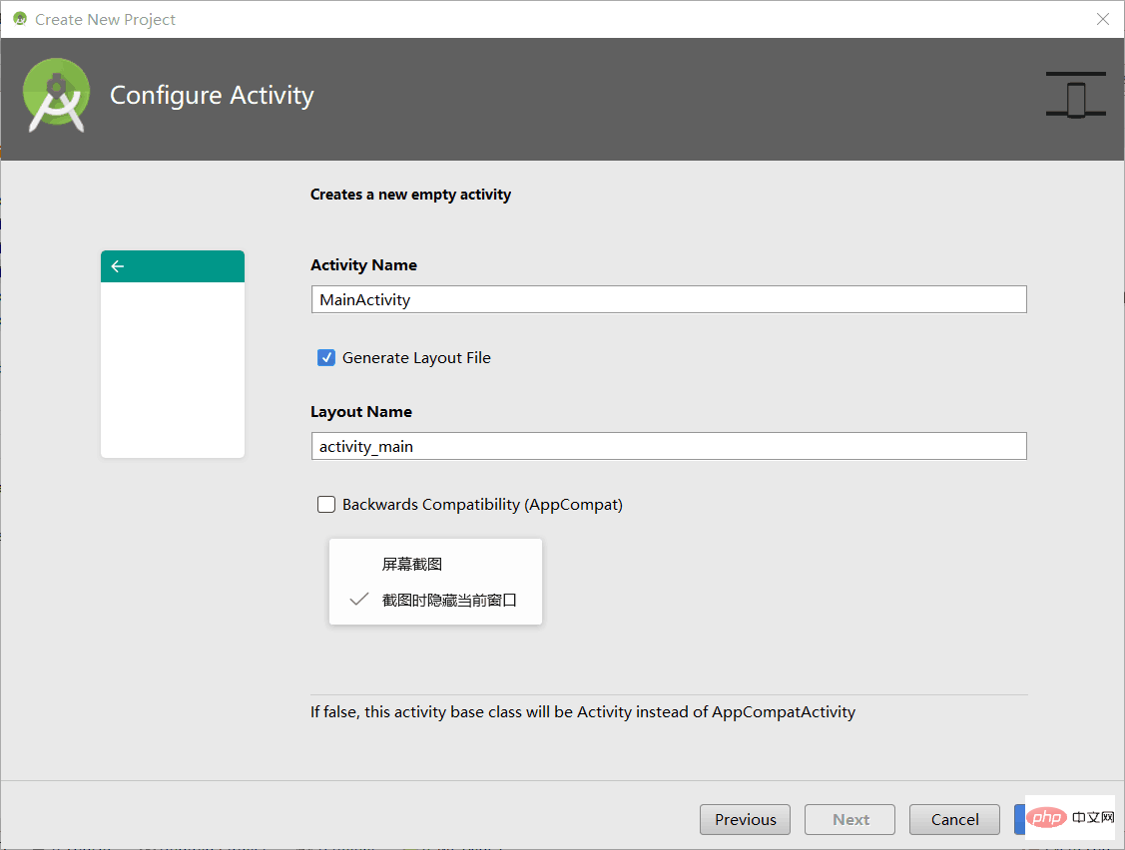
Task: Close the Create New Project dialog
Action: 1102,19
